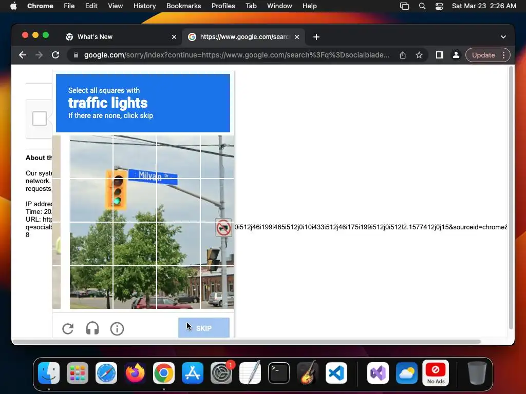View site info via the lock icon

click(x=76, y=55)
